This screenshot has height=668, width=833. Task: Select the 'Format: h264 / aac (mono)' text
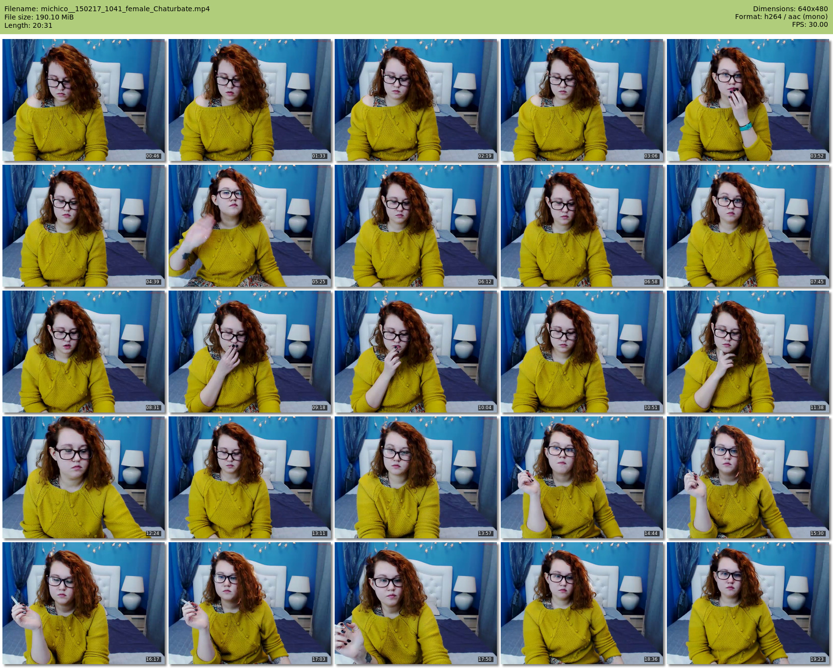click(781, 17)
